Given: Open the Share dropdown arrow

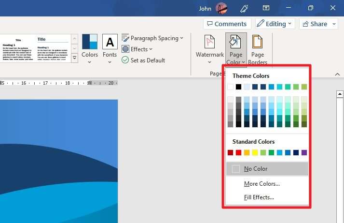Looking at the screenshot, I should pyautogui.click(x=334, y=24).
